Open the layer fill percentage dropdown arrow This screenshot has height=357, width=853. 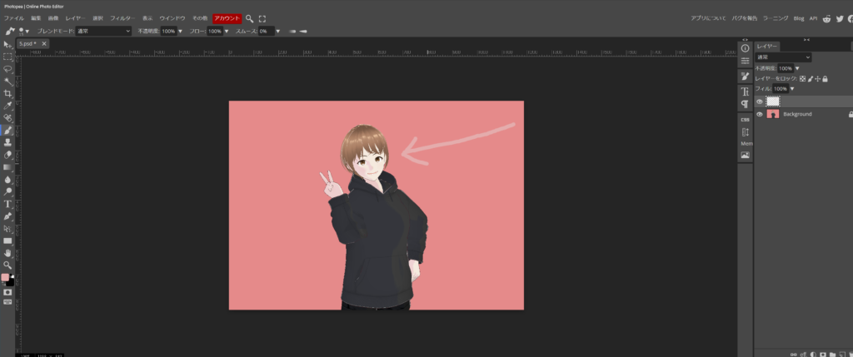click(792, 88)
